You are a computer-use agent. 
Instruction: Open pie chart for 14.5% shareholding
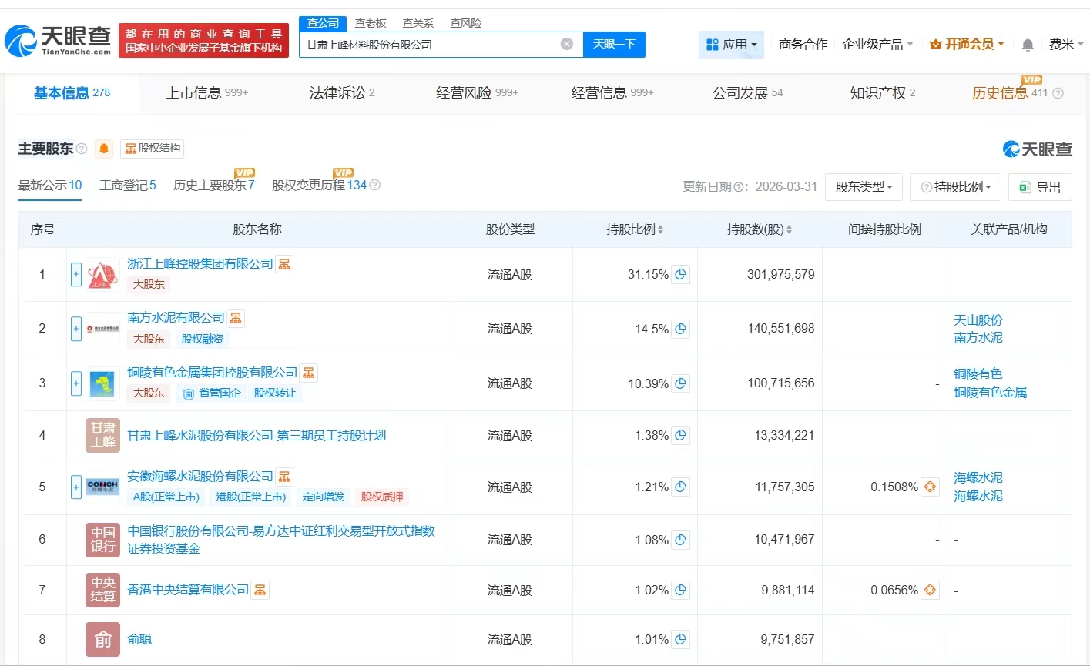[681, 329]
